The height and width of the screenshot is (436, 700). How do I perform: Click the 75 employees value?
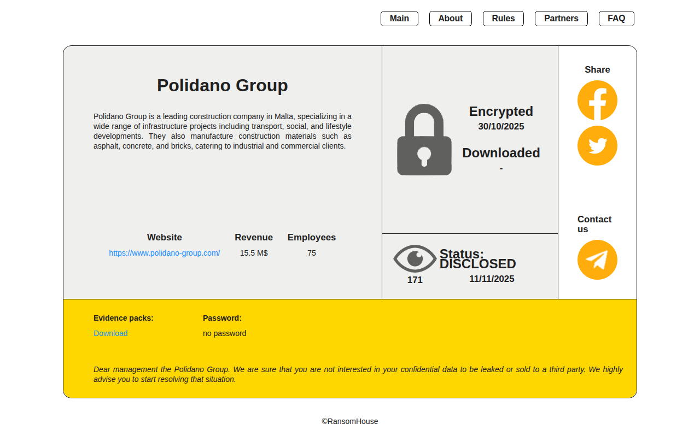[312, 253]
